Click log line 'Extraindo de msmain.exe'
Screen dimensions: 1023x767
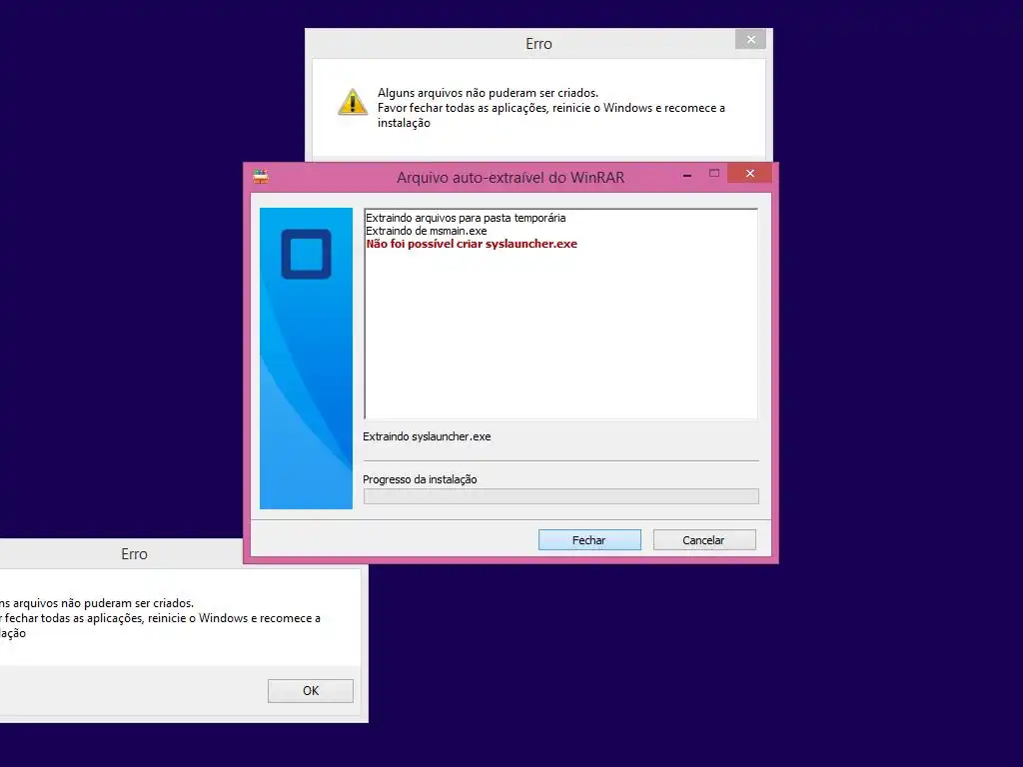tap(426, 231)
